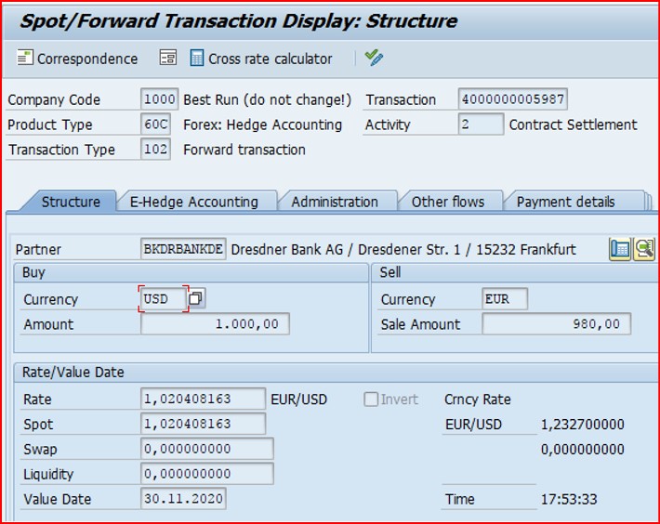Click the Sale Amount field 980,00
The height and width of the screenshot is (524, 660).
tap(557, 324)
